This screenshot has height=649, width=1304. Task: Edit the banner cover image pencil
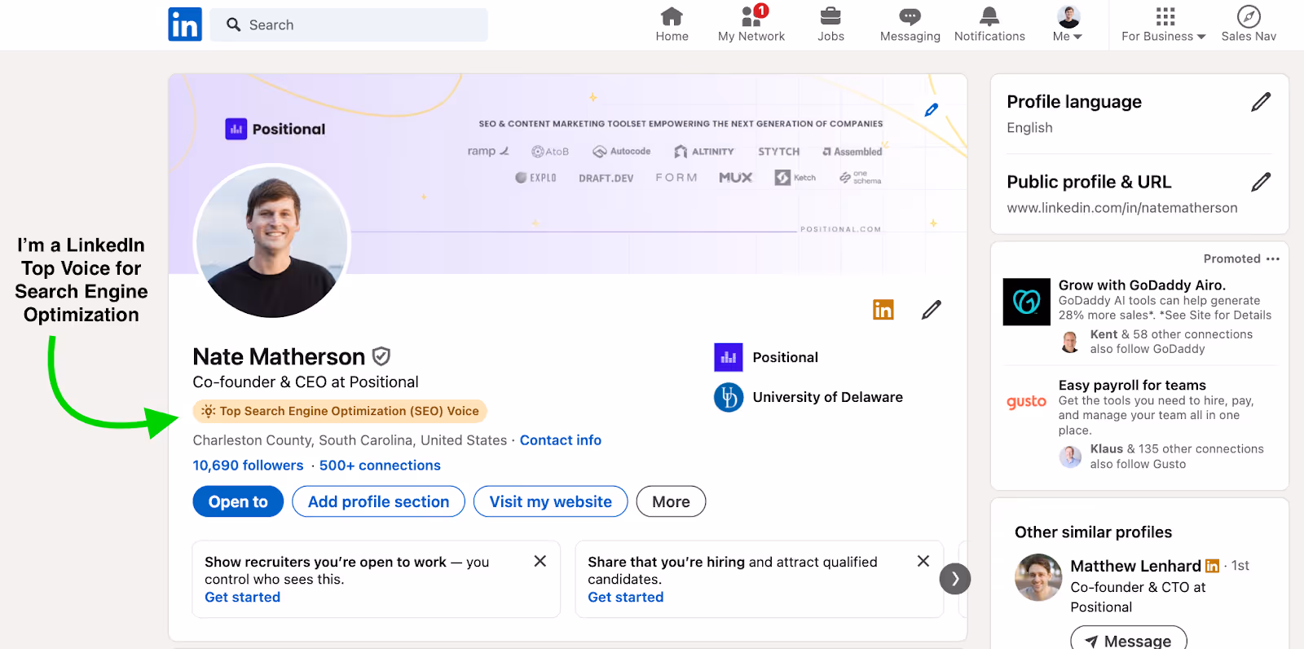click(x=932, y=109)
